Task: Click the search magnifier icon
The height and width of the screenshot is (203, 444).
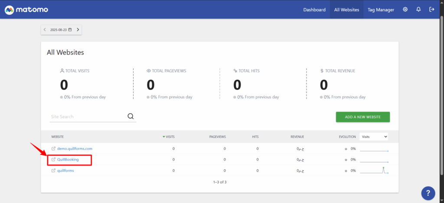Action: click(x=131, y=116)
